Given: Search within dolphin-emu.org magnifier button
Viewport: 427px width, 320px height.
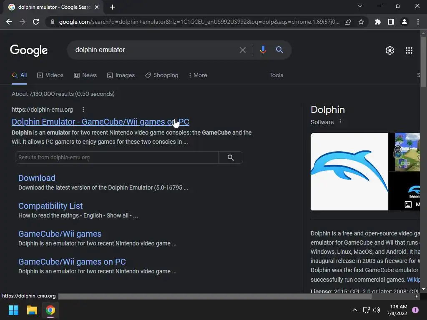Looking at the screenshot, I should 231,157.
